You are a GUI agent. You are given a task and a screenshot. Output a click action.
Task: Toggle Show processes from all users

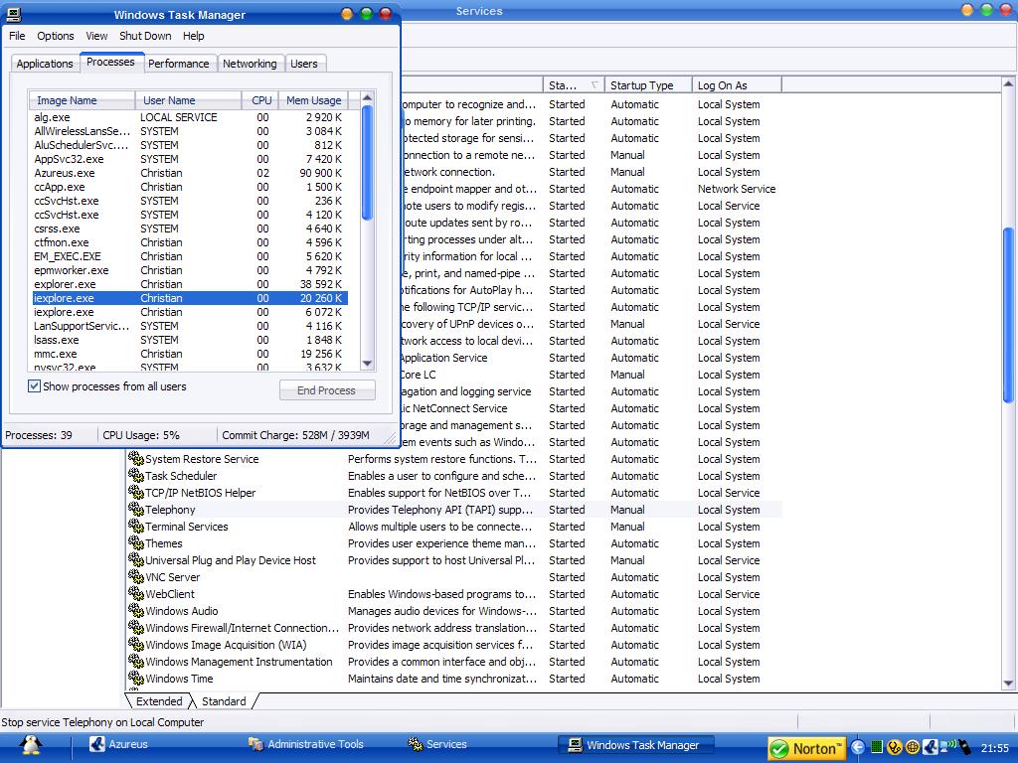35,386
